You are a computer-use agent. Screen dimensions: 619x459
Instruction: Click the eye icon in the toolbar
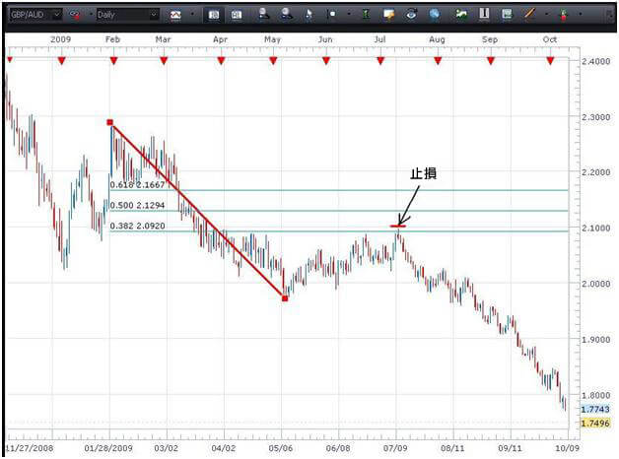(409, 15)
